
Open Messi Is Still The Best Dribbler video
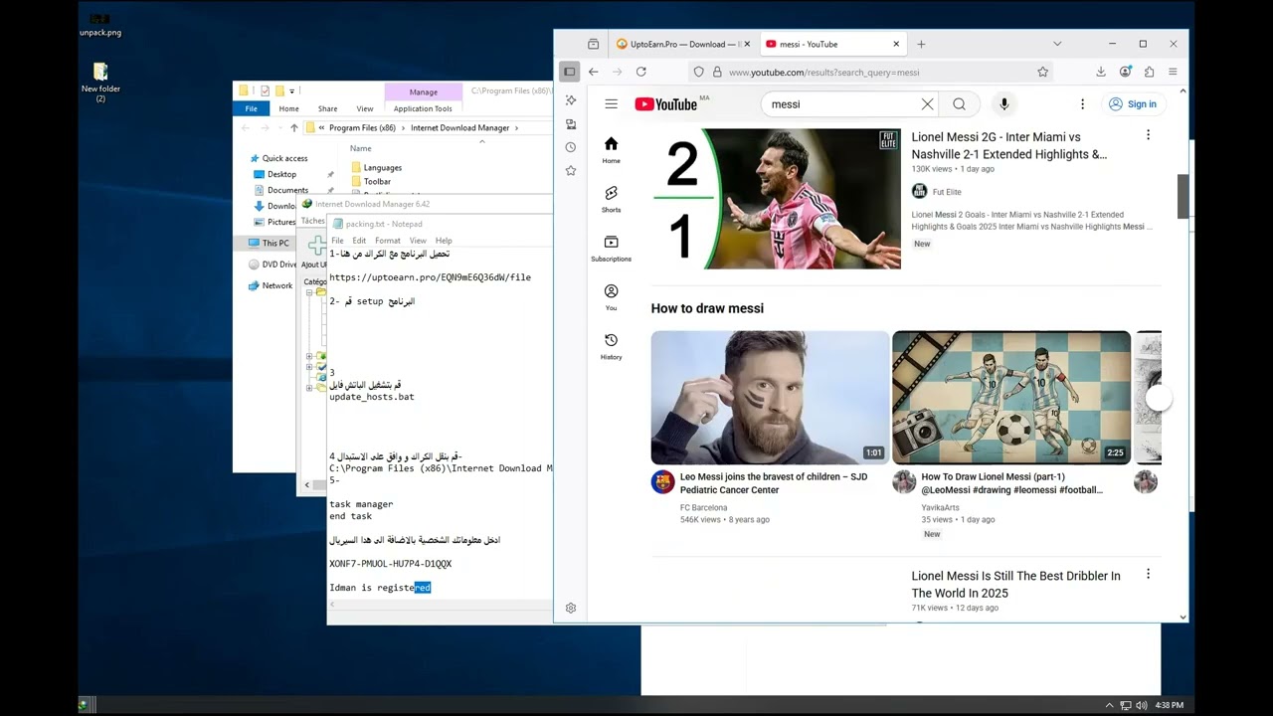(1015, 585)
